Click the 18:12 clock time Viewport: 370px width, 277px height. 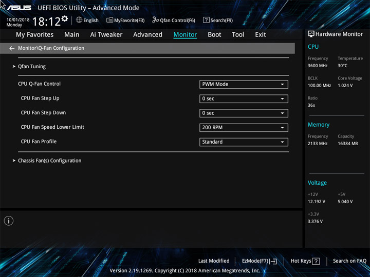[x=46, y=22]
